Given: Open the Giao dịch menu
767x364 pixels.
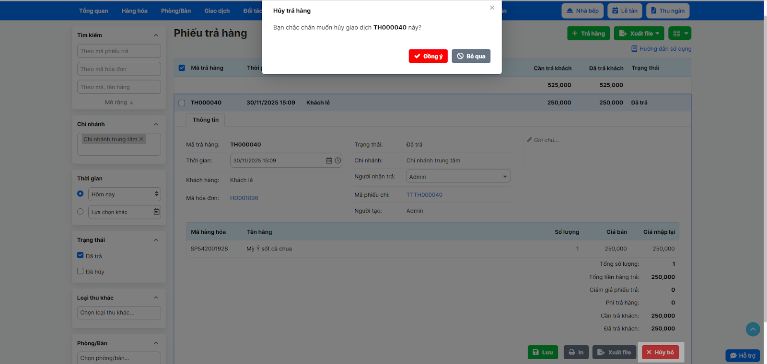Looking at the screenshot, I should (217, 11).
